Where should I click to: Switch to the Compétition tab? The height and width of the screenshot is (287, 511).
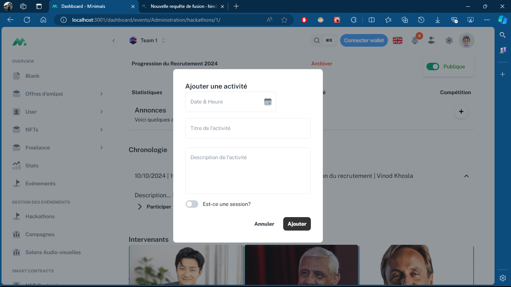pos(455,92)
